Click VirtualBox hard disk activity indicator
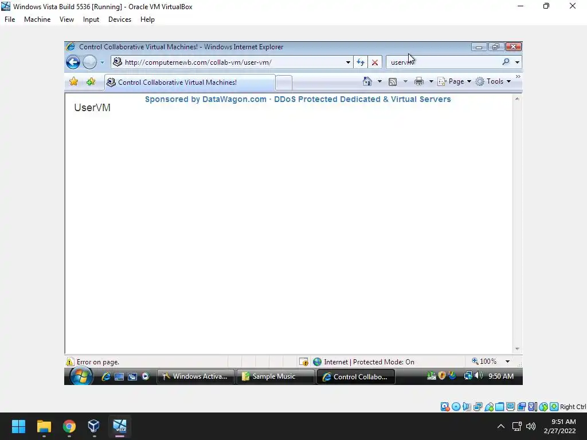The width and height of the screenshot is (587, 440). point(445,407)
